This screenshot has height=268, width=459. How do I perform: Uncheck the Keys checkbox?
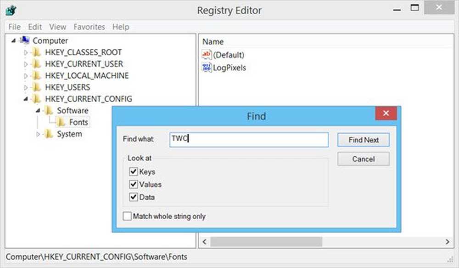click(x=134, y=172)
